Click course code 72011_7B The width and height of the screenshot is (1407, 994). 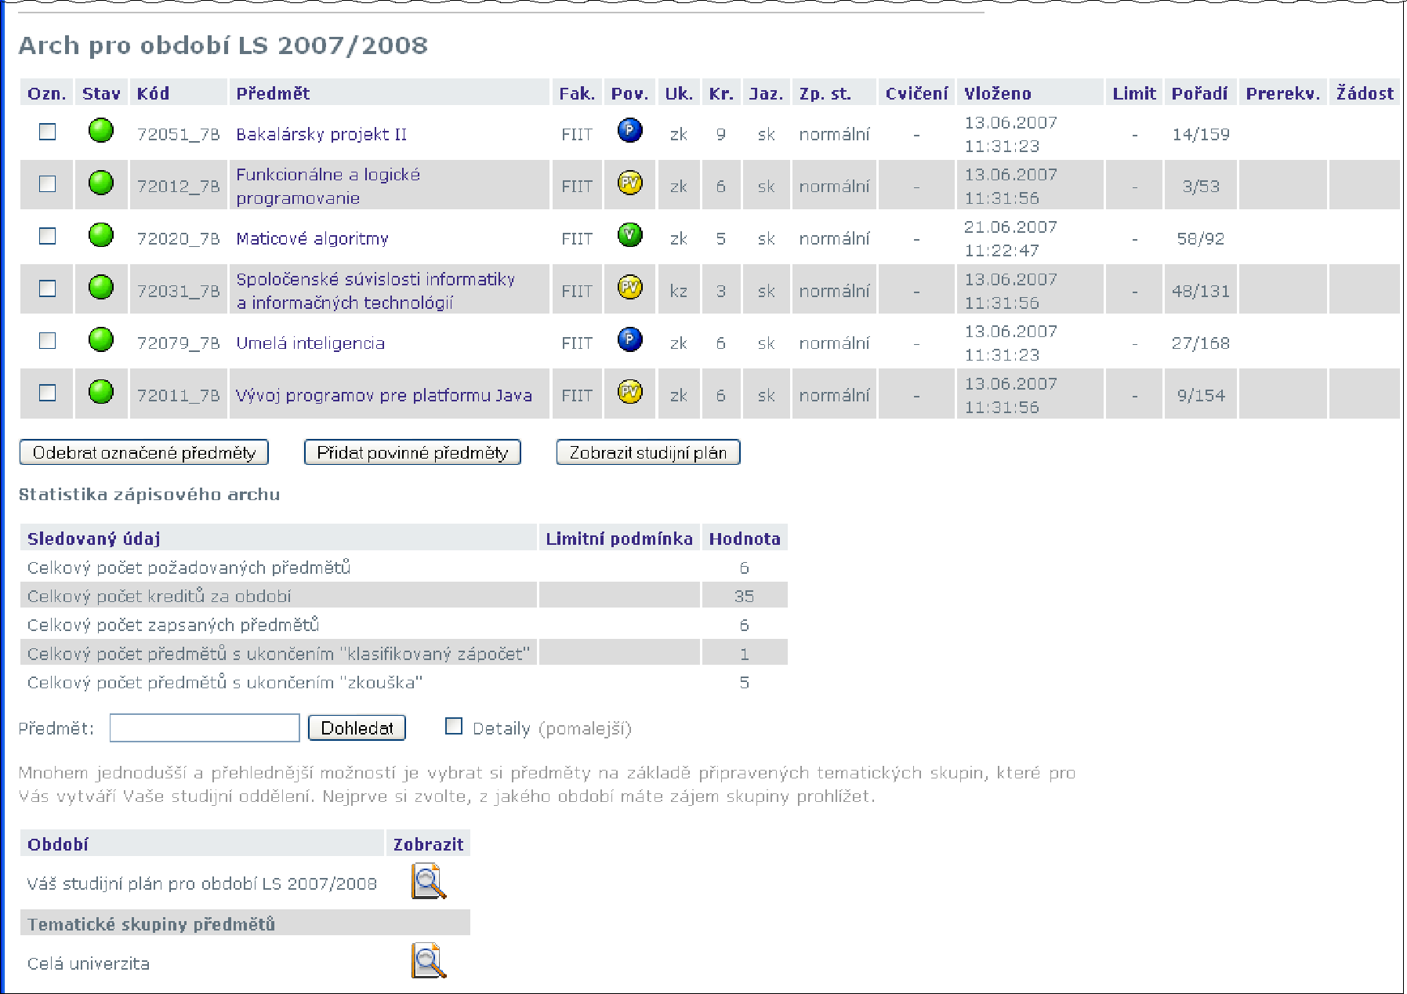pyautogui.click(x=178, y=395)
